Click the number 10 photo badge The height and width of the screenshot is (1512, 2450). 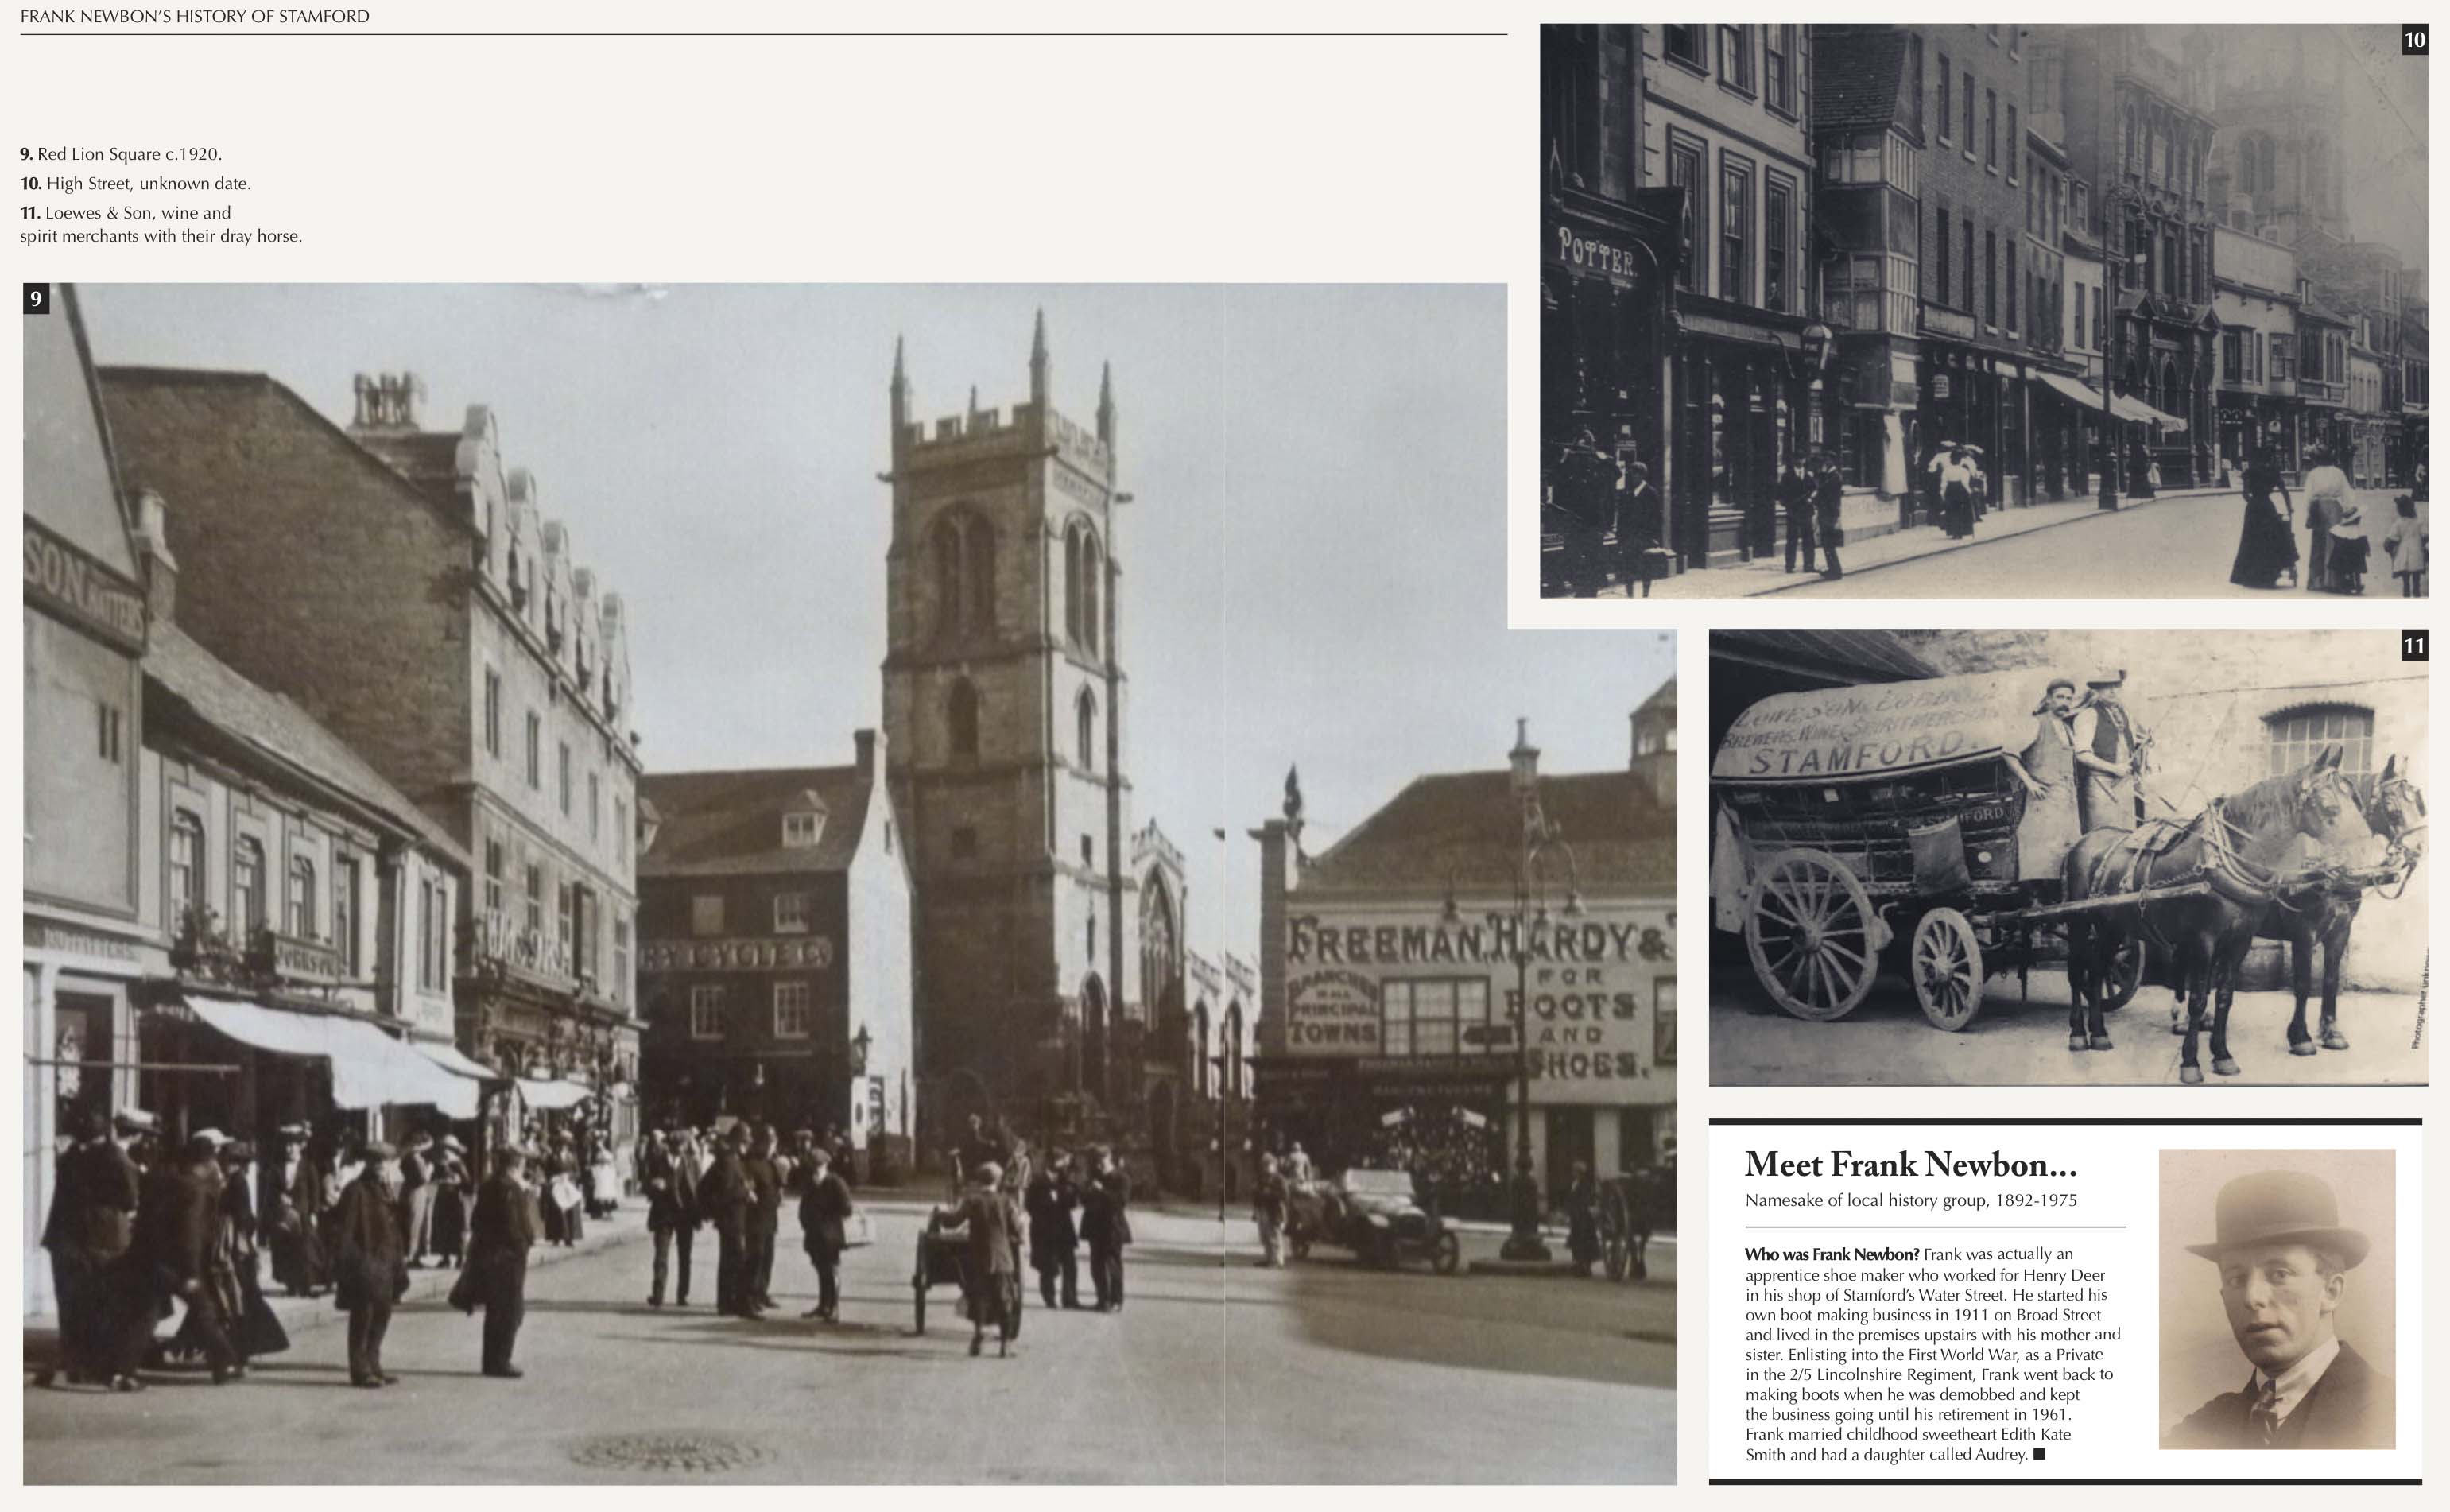[x=2414, y=40]
